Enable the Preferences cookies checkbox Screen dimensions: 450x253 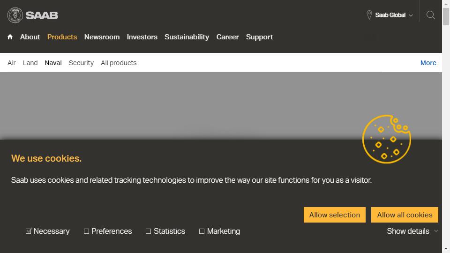coord(86,231)
